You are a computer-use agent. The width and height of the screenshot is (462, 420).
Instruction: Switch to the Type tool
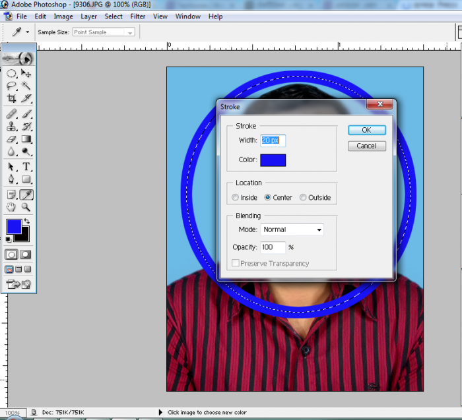[26, 166]
